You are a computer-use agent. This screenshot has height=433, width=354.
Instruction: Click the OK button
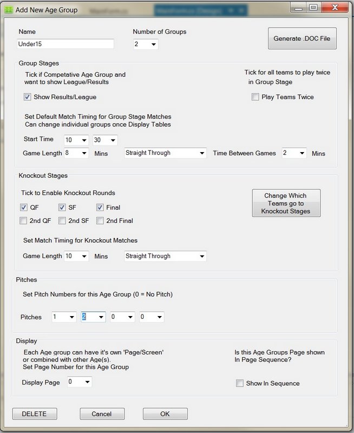pyautogui.click(x=165, y=414)
